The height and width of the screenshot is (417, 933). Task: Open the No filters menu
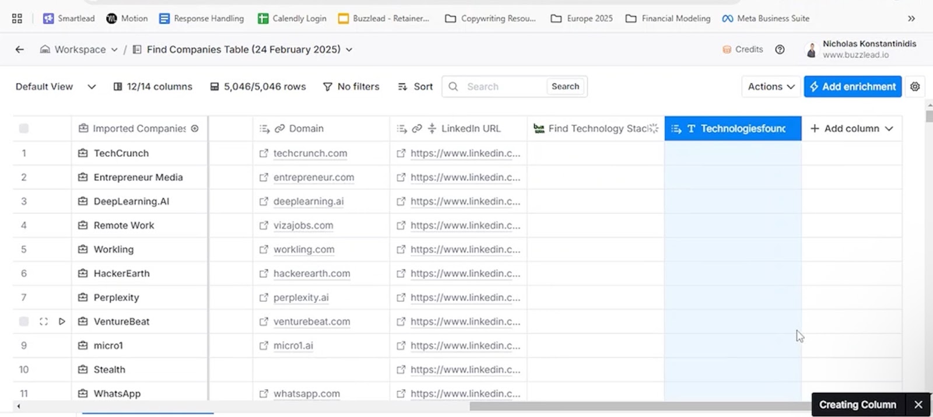(351, 86)
